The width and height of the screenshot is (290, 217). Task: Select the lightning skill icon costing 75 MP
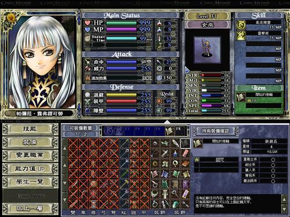[241, 35]
